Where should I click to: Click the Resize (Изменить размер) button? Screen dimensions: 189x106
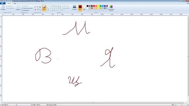click(27, 8)
